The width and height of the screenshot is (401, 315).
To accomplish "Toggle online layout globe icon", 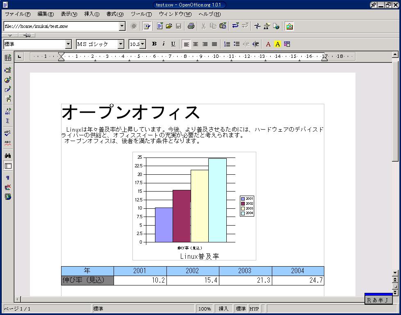I will click(8, 197).
